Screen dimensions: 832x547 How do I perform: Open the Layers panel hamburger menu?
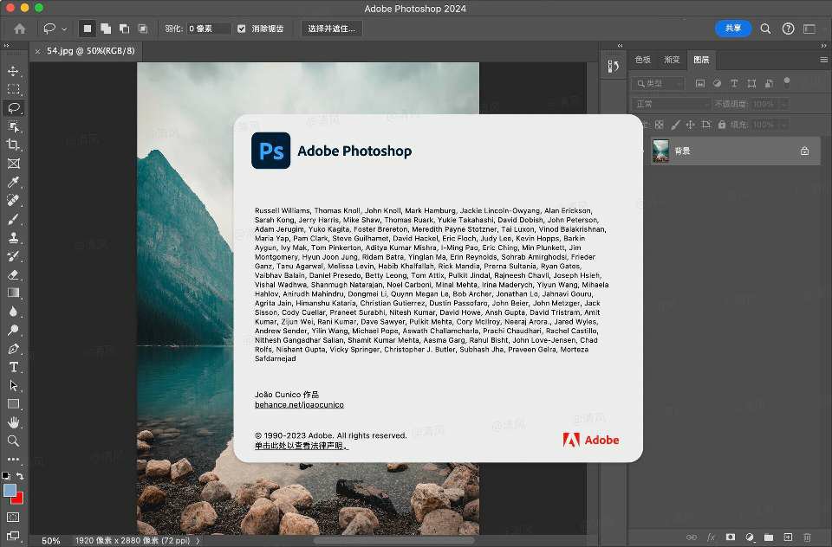pos(823,60)
